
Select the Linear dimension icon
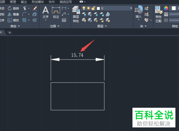[64, 8]
